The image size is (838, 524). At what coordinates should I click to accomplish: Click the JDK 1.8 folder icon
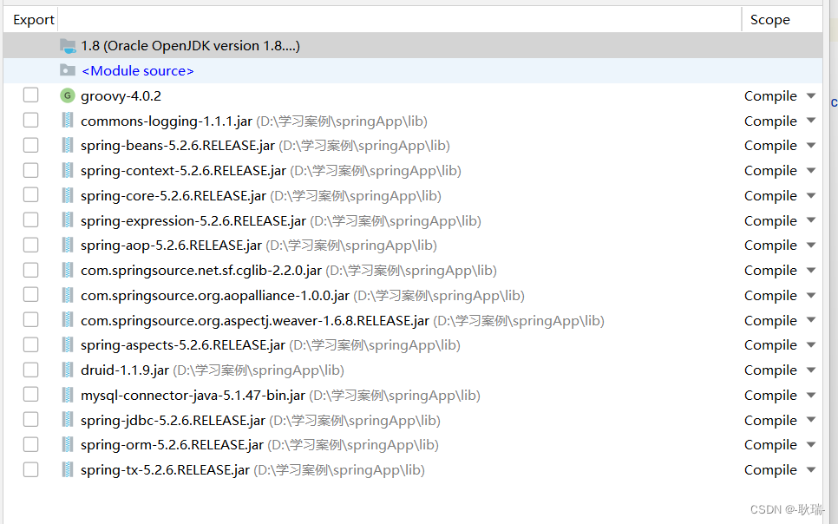click(x=68, y=45)
